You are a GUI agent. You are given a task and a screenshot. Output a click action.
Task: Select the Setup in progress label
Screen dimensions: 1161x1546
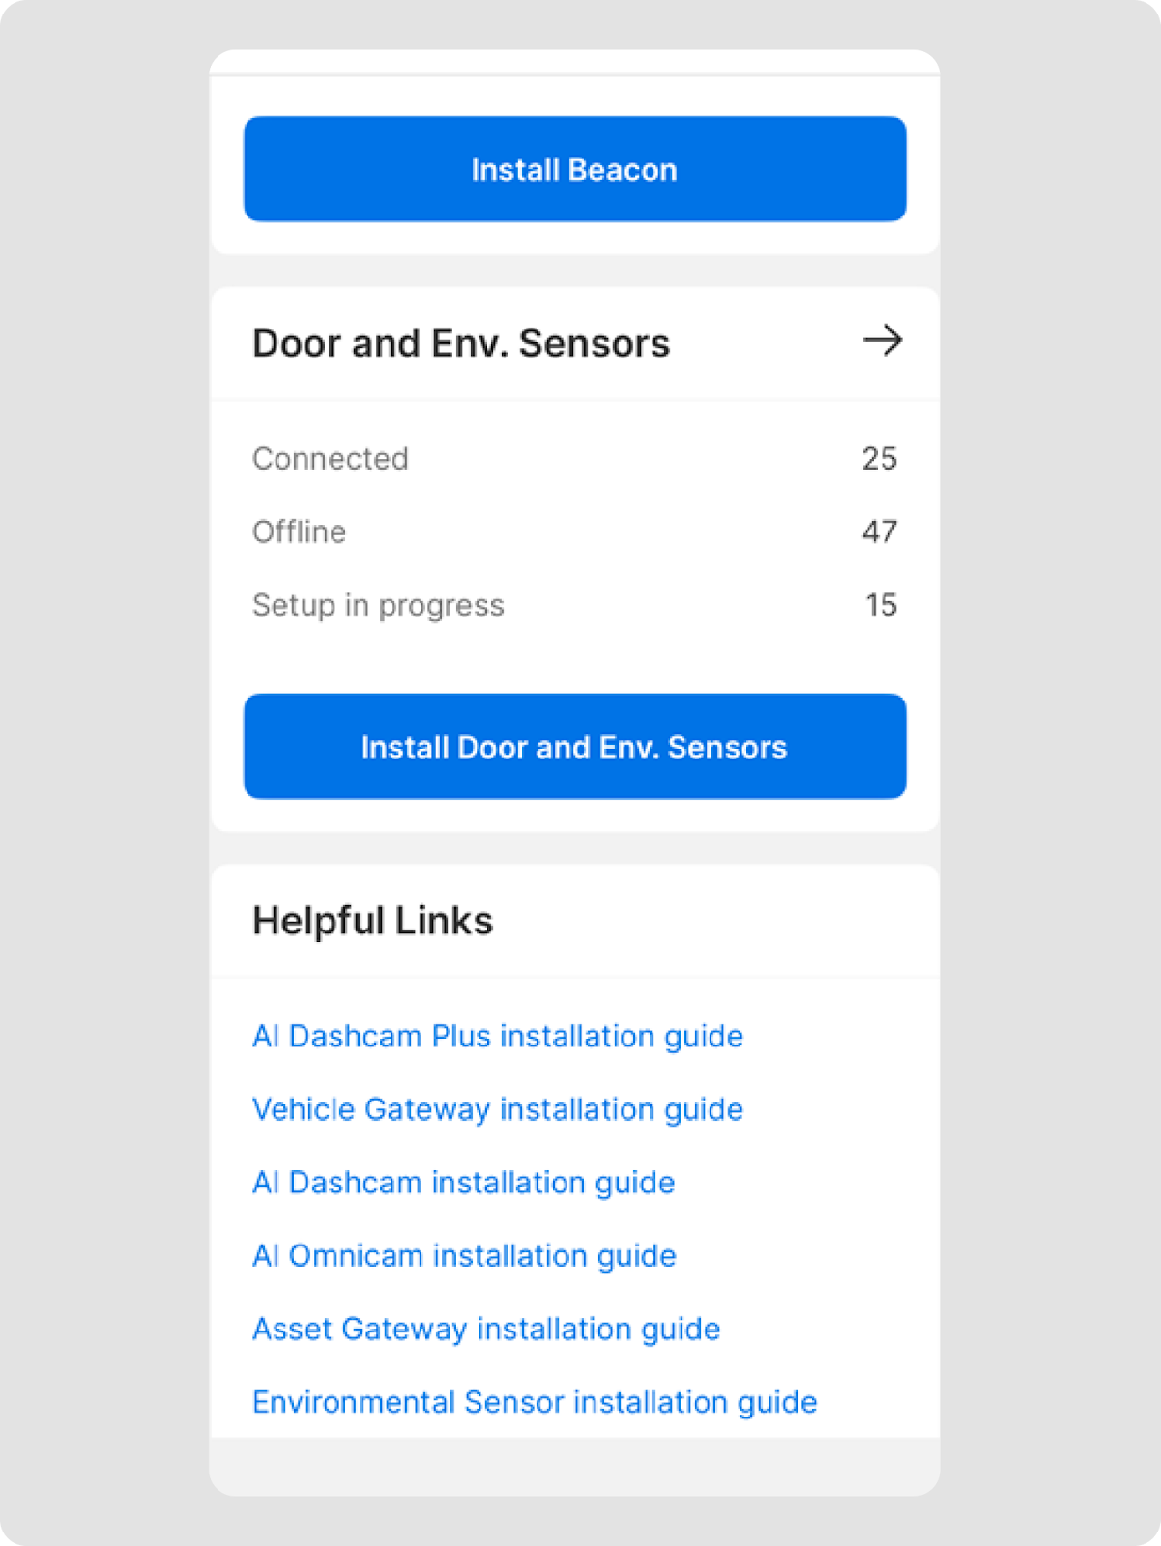(378, 606)
